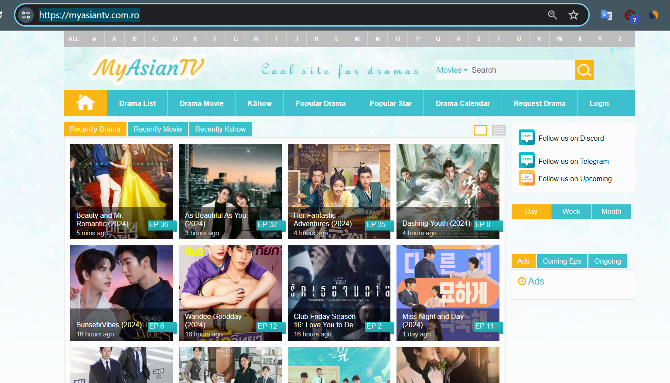Image resolution: width=670 pixels, height=383 pixels.
Task: Select the Day ranking tab
Action: tap(531, 211)
